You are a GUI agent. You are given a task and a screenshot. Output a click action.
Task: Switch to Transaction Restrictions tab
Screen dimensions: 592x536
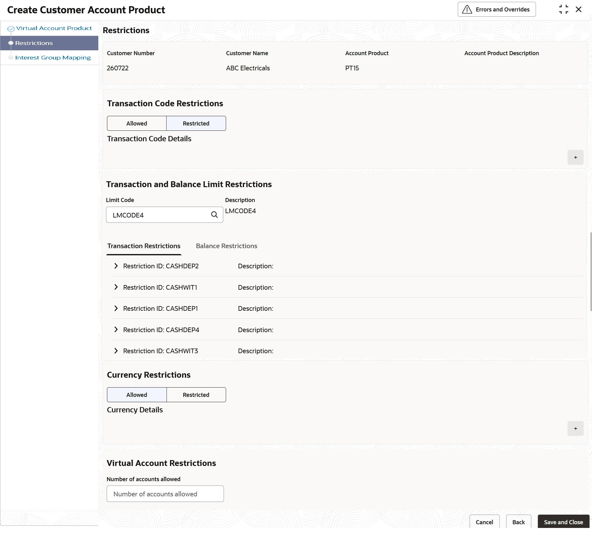click(144, 246)
